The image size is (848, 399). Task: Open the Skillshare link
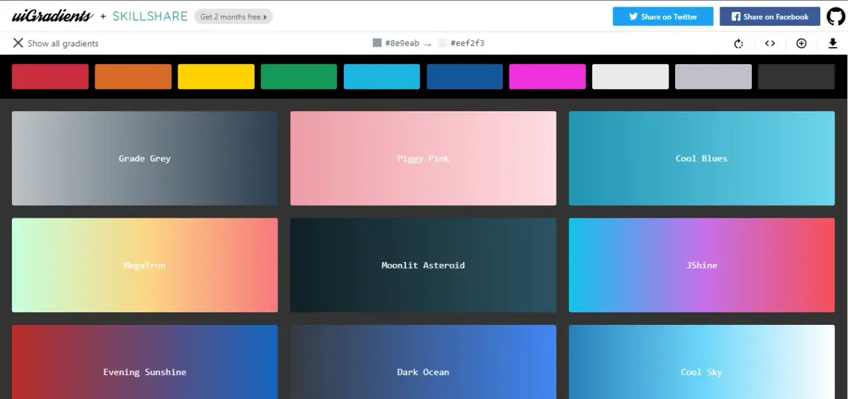point(150,17)
